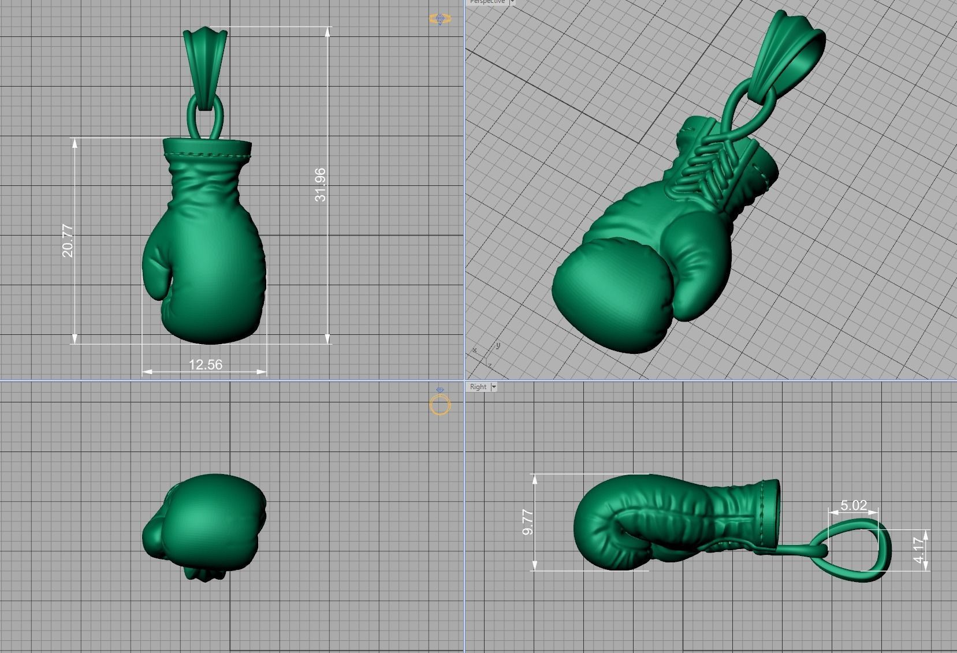Select the pendant bail in the top-left viewport
Image resolution: width=957 pixels, height=653 pixels.
(205, 64)
